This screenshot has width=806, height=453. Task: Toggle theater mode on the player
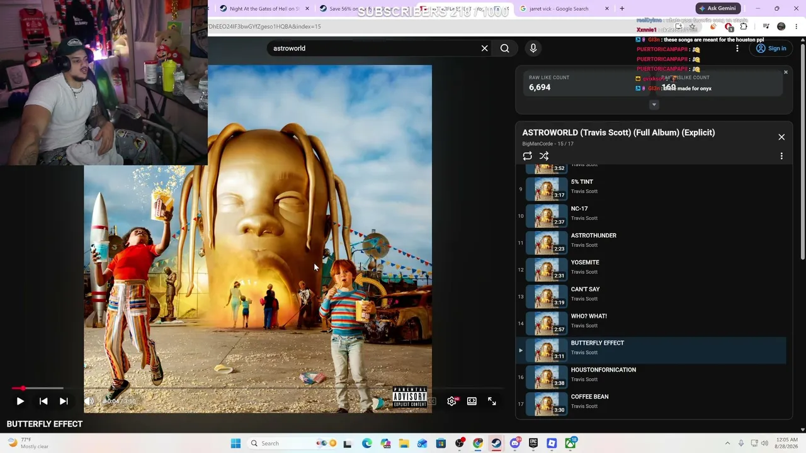[x=472, y=401]
